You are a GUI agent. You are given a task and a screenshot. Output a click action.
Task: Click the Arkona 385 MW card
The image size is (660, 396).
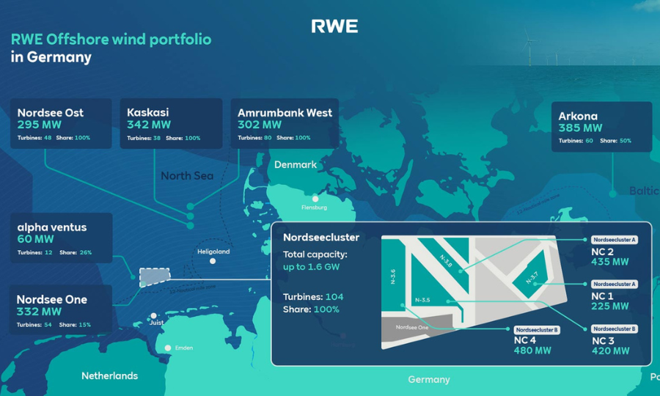tap(601, 127)
